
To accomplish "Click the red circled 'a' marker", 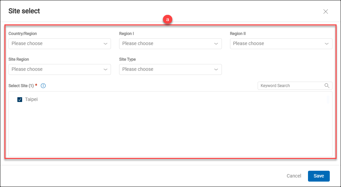I will pos(167,20).
